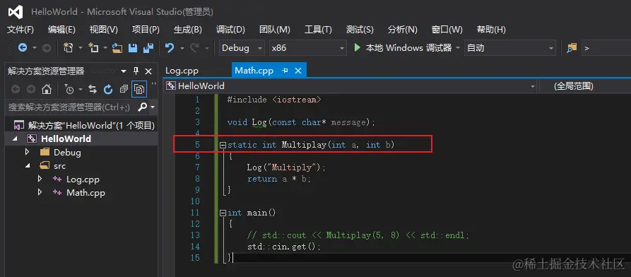Open the 项目(P) menu
This screenshot has width=631, height=277.
[x=146, y=30]
